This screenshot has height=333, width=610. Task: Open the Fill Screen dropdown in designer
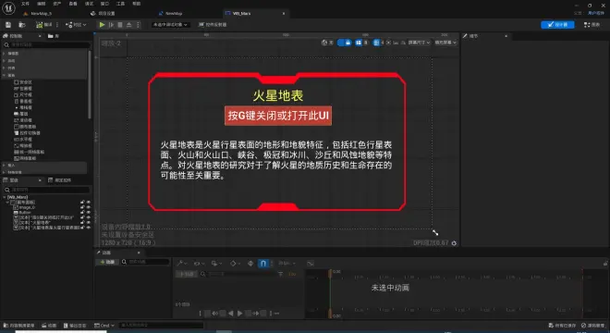pyautogui.click(x=445, y=43)
